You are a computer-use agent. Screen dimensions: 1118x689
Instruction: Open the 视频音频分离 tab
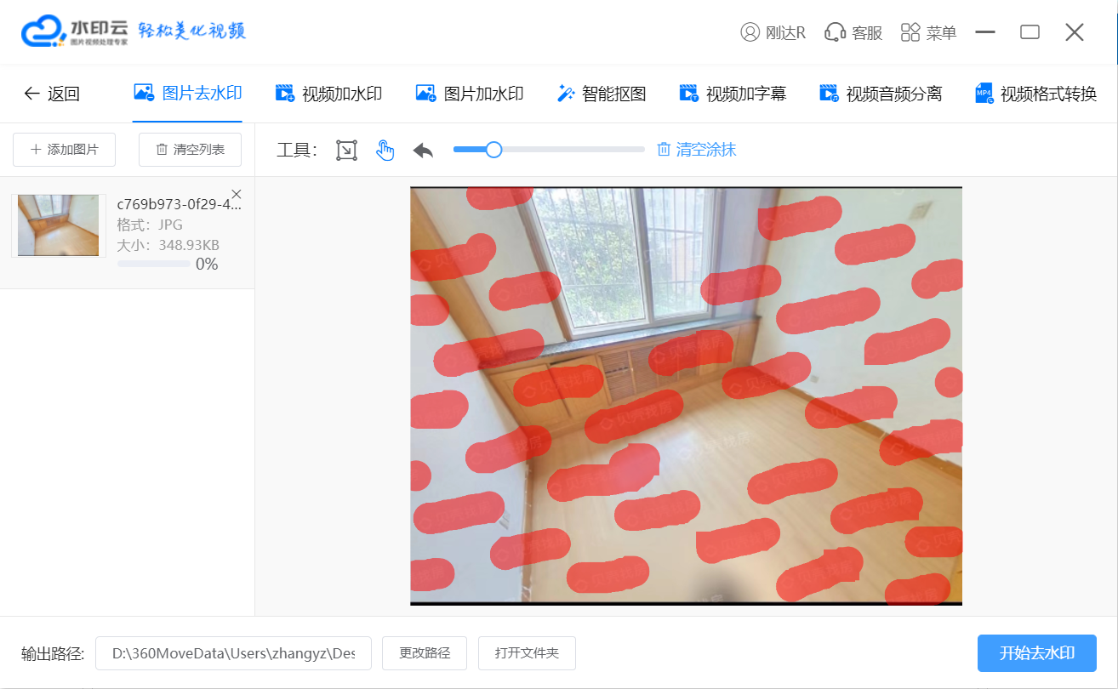881,94
